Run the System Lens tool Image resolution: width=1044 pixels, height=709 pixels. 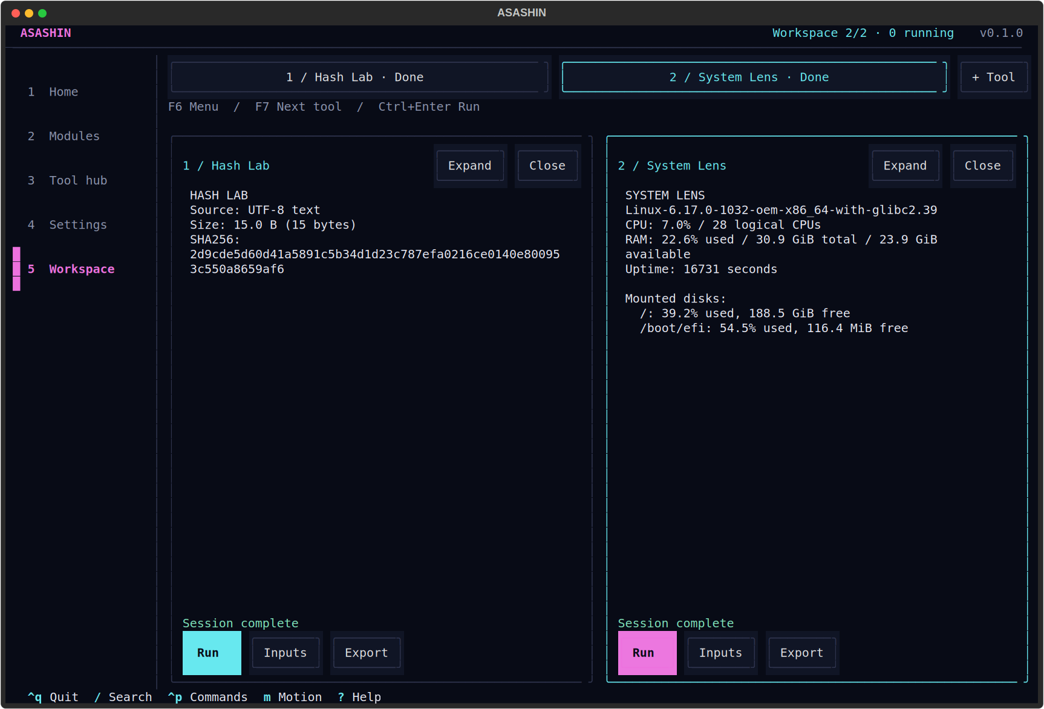647,653
